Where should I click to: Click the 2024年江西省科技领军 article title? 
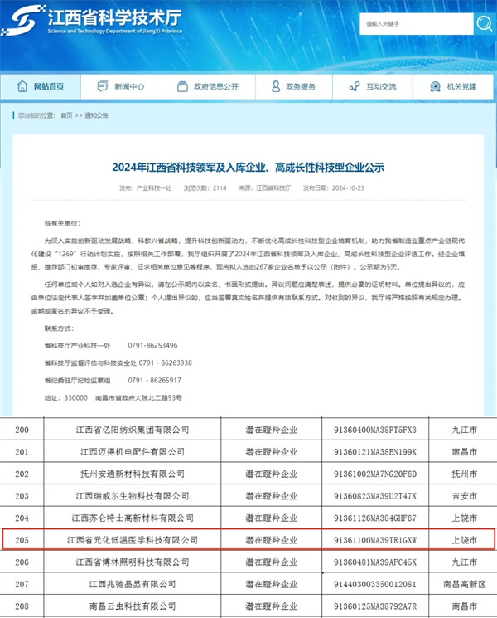(248, 168)
